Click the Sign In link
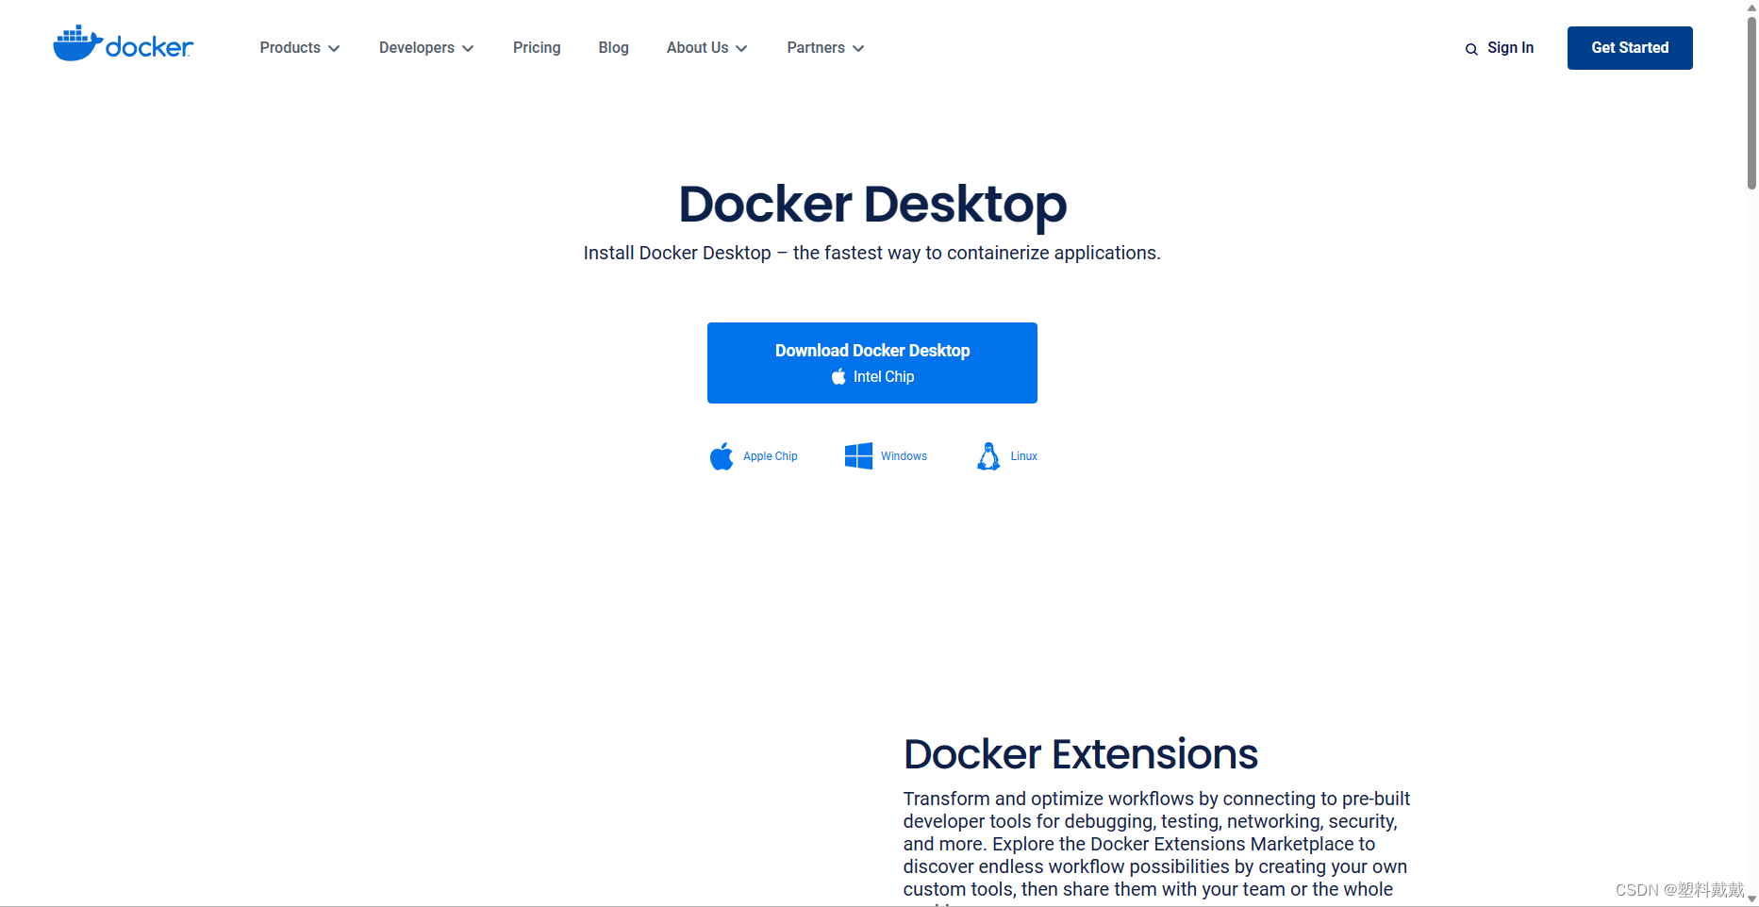The height and width of the screenshot is (907, 1759). point(1510,47)
